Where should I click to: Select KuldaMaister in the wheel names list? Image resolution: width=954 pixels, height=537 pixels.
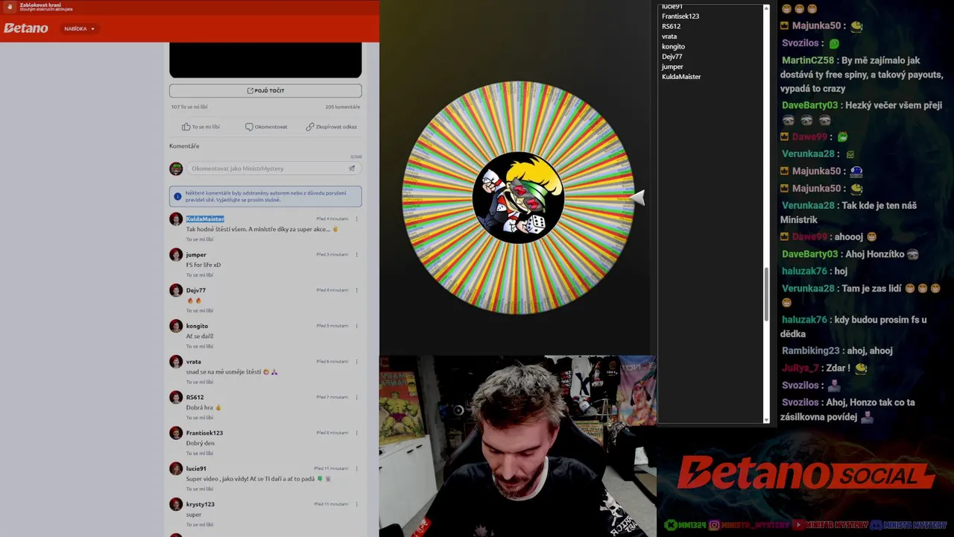[x=681, y=77]
